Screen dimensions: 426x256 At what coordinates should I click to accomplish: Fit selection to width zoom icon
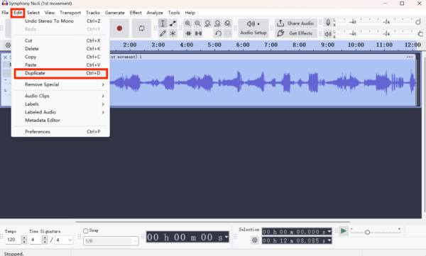(207, 23)
